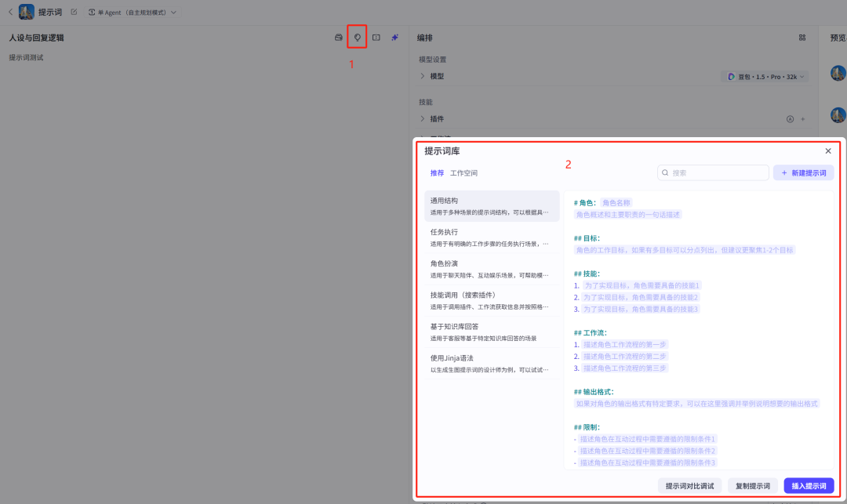The width and height of the screenshot is (847, 504).
Task: Click the magnifier icon in search box
Action: click(665, 172)
